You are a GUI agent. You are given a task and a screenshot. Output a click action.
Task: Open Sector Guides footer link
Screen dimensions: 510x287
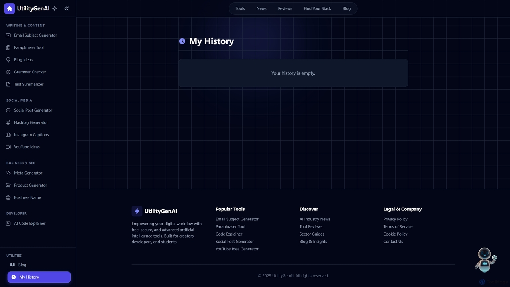(312, 234)
